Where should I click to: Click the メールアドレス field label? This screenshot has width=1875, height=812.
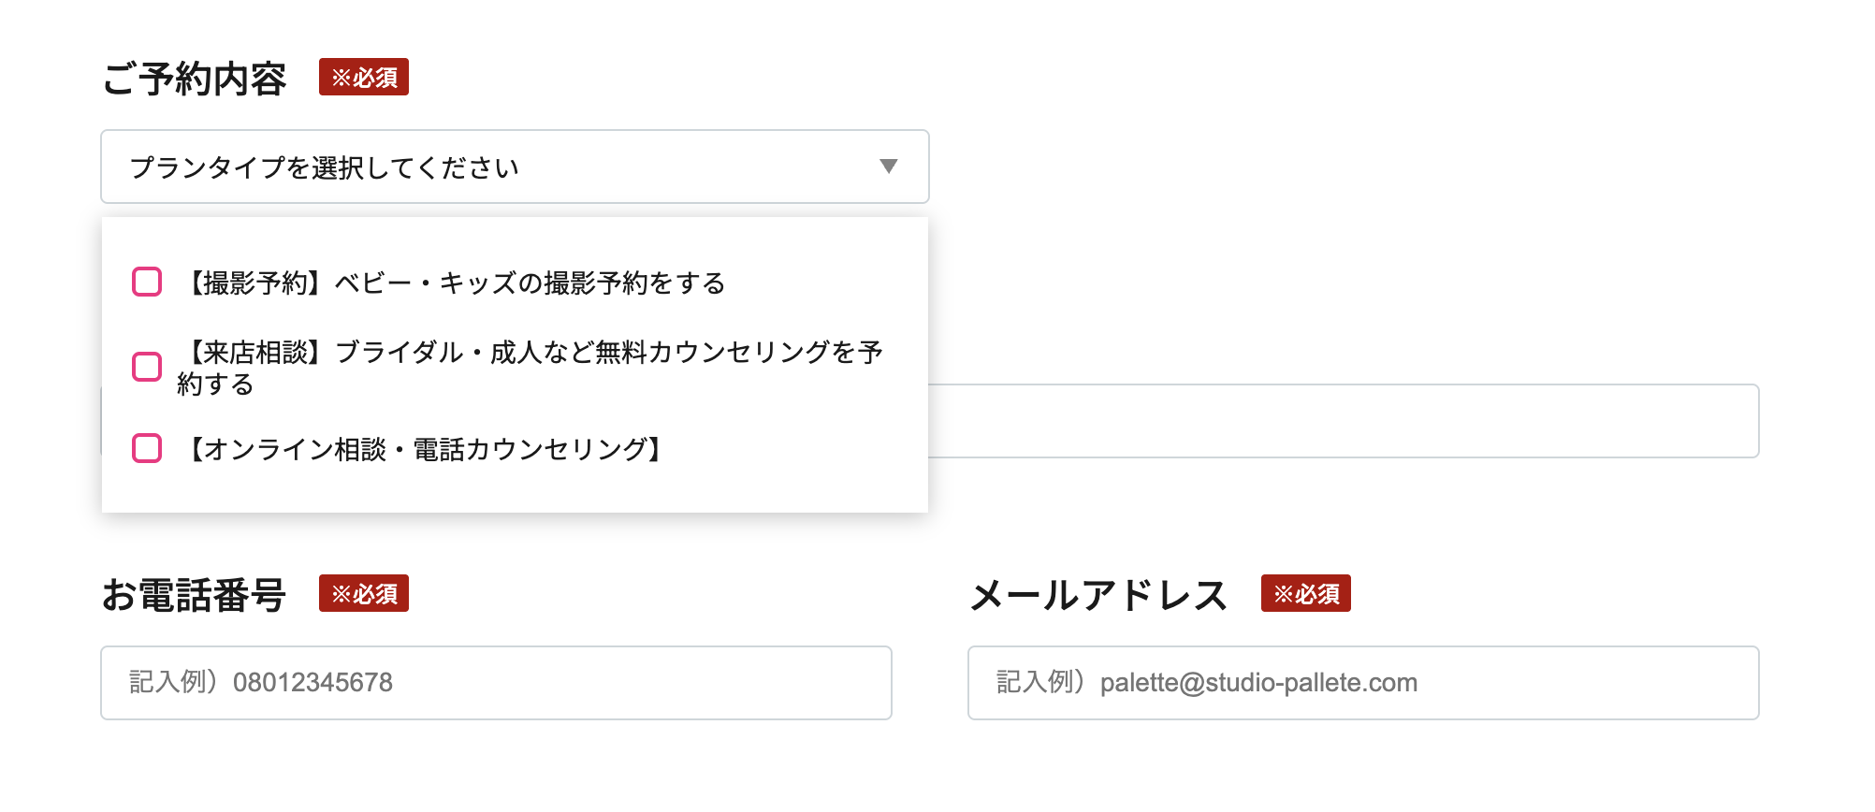point(1098,595)
